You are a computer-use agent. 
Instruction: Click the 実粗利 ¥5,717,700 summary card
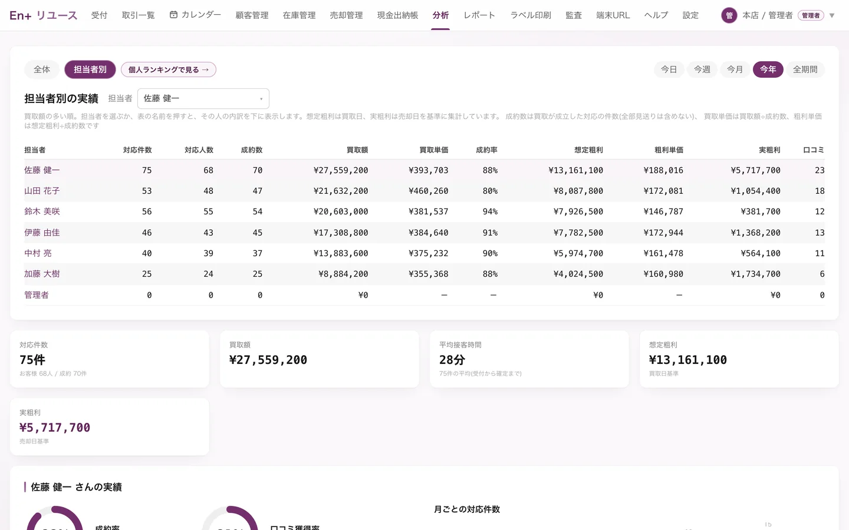(110, 426)
